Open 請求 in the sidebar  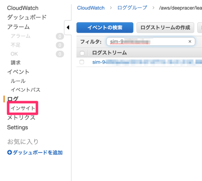(x=15, y=63)
